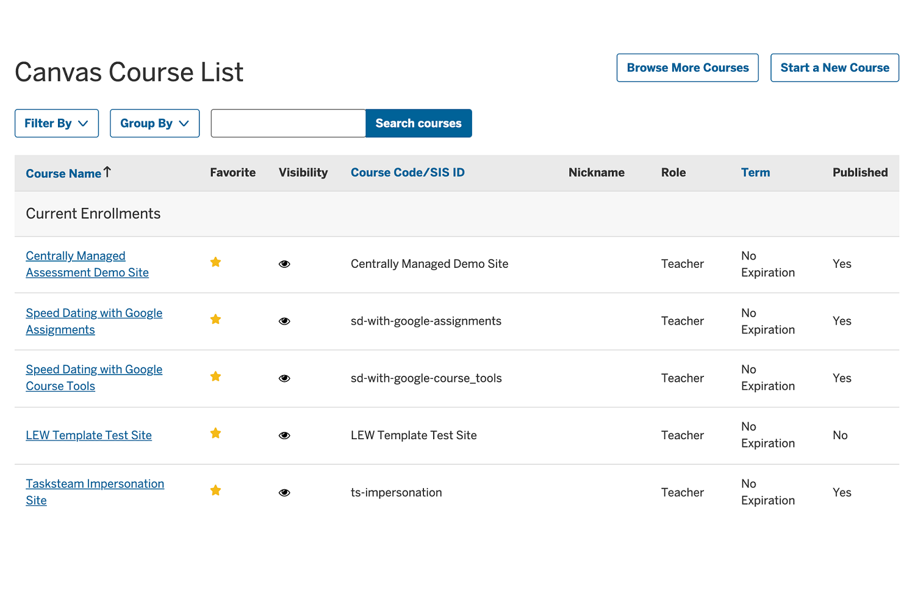Toggle favorite star for Tasksteam Impersonation Site
This screenshot has width=915, height=610.
[215, 490]
